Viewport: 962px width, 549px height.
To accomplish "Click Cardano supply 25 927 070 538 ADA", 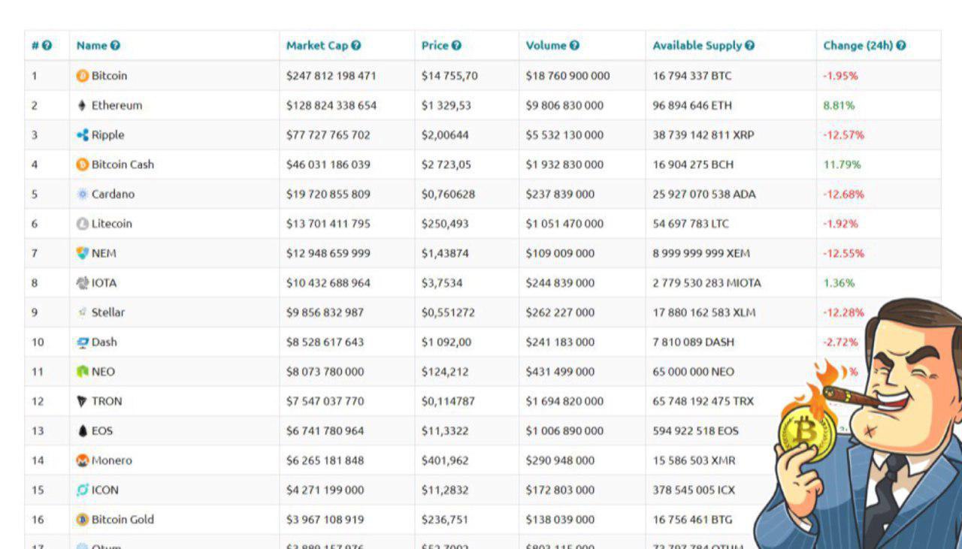I will 704,194.
